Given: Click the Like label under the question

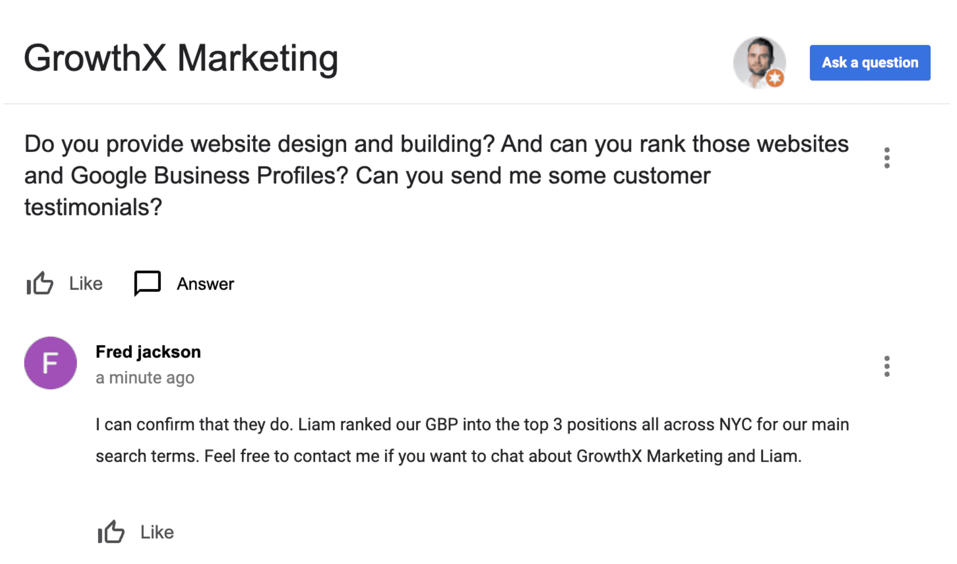Looking at the screenshot, I should [x=86, y=284].
